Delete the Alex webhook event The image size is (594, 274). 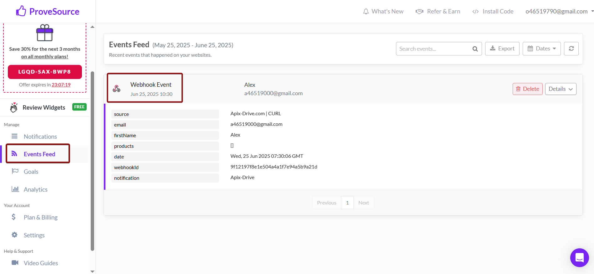coord(527,89)
